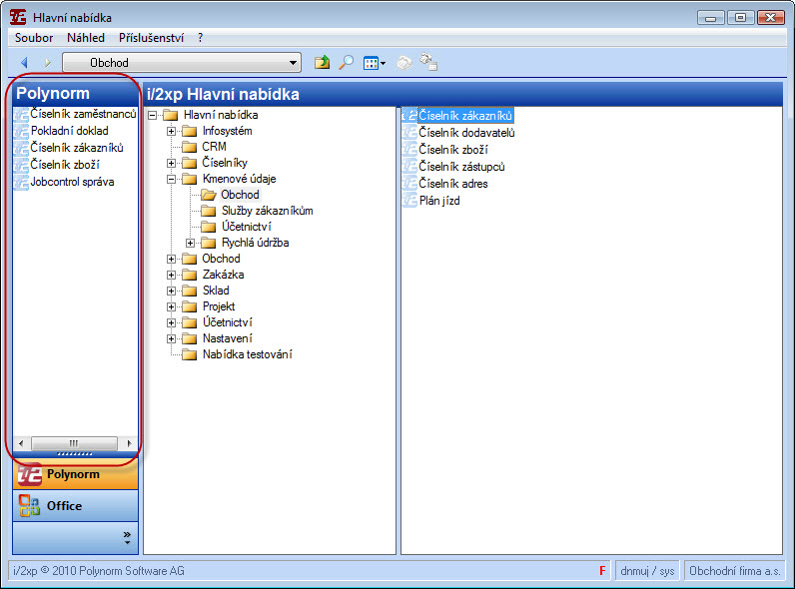
Task: Select the open Obchod subfolder
Action: 240,195
